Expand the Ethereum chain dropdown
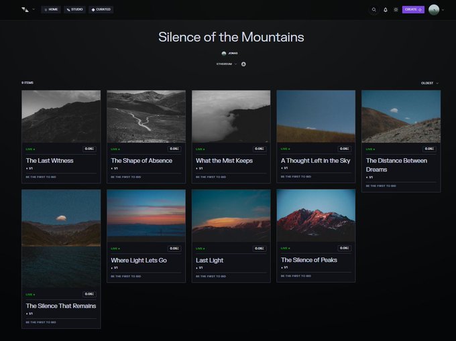 227,64
